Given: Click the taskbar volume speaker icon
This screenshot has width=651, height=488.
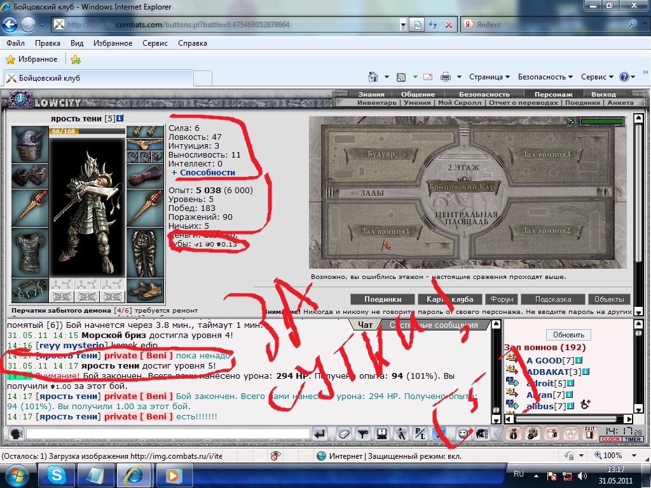Looking at the screenshot, I should (582, 475).
